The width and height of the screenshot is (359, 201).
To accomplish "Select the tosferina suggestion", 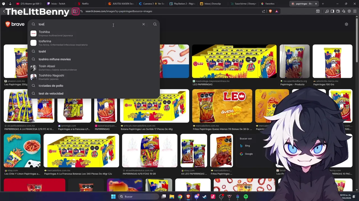I will point(94,43).
